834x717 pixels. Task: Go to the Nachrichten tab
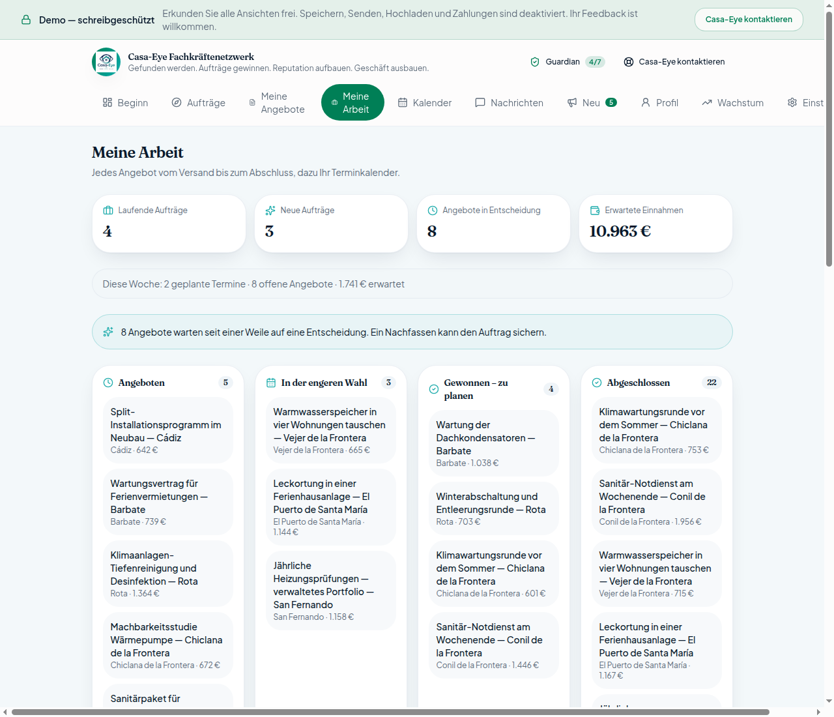[510, 102]
